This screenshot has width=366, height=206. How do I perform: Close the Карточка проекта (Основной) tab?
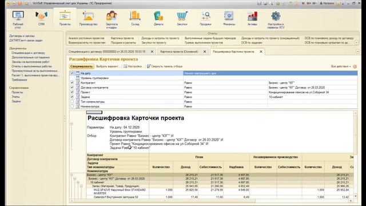pyautogui.click(x=205, y=51)
